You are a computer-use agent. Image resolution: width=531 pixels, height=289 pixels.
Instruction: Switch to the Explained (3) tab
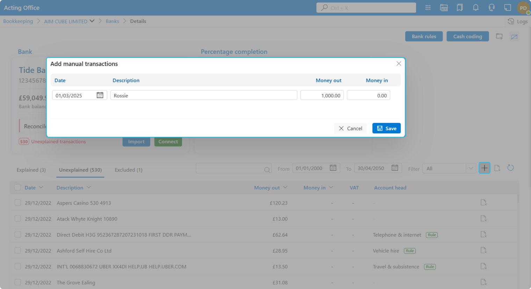31,170
